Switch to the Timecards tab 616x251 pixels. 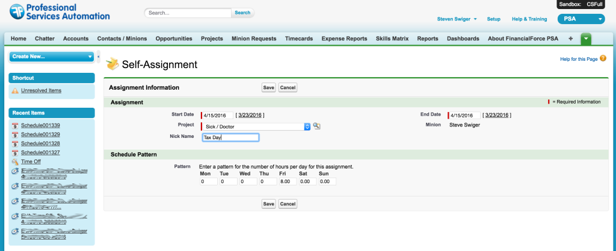[299, 39]
